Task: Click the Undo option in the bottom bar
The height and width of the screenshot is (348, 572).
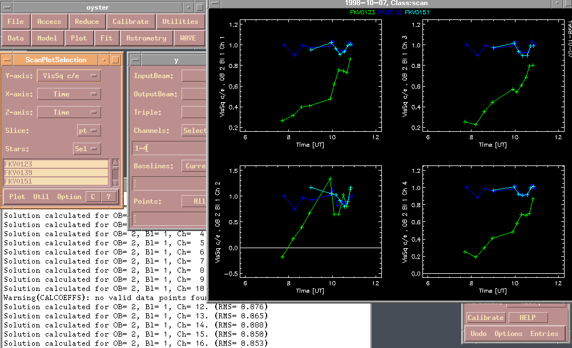Action: pos(478,334)
